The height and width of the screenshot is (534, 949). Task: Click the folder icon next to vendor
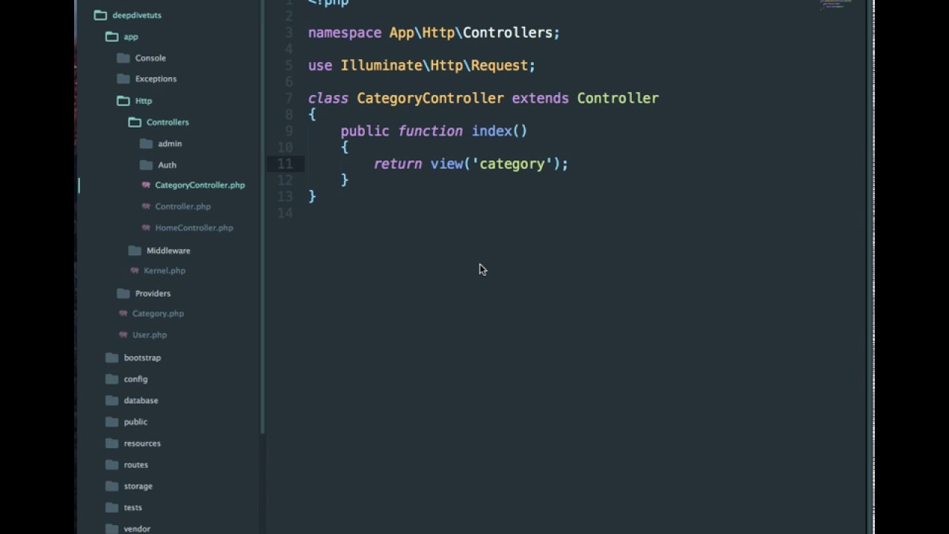coord(112,529)
